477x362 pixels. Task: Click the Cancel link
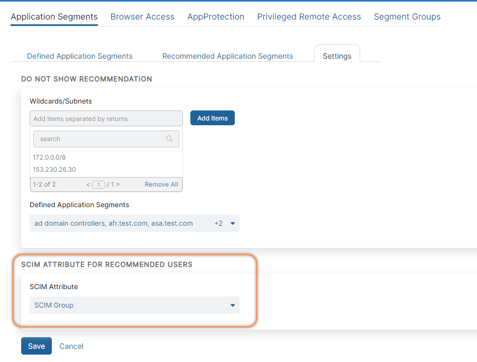pos(71,346)
